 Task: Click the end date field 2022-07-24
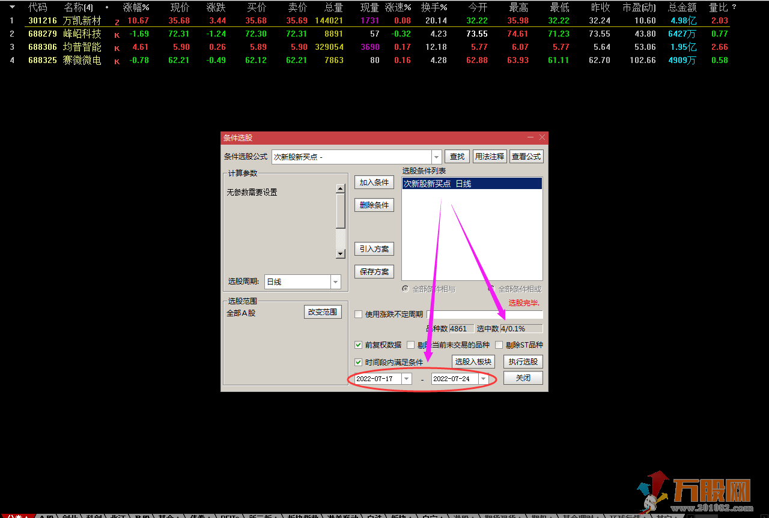[x=455, y=379]
